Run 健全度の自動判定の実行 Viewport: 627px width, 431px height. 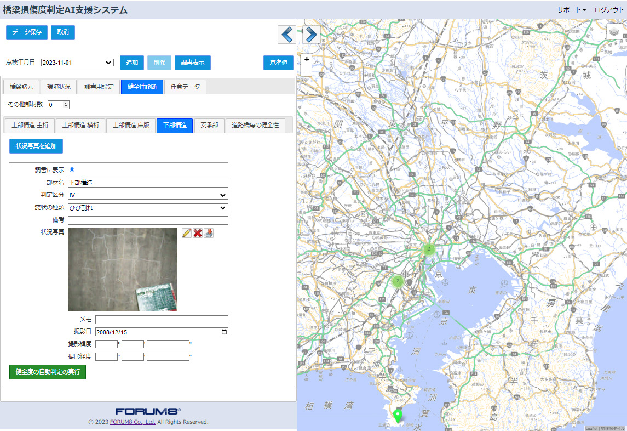pos(48,372)
